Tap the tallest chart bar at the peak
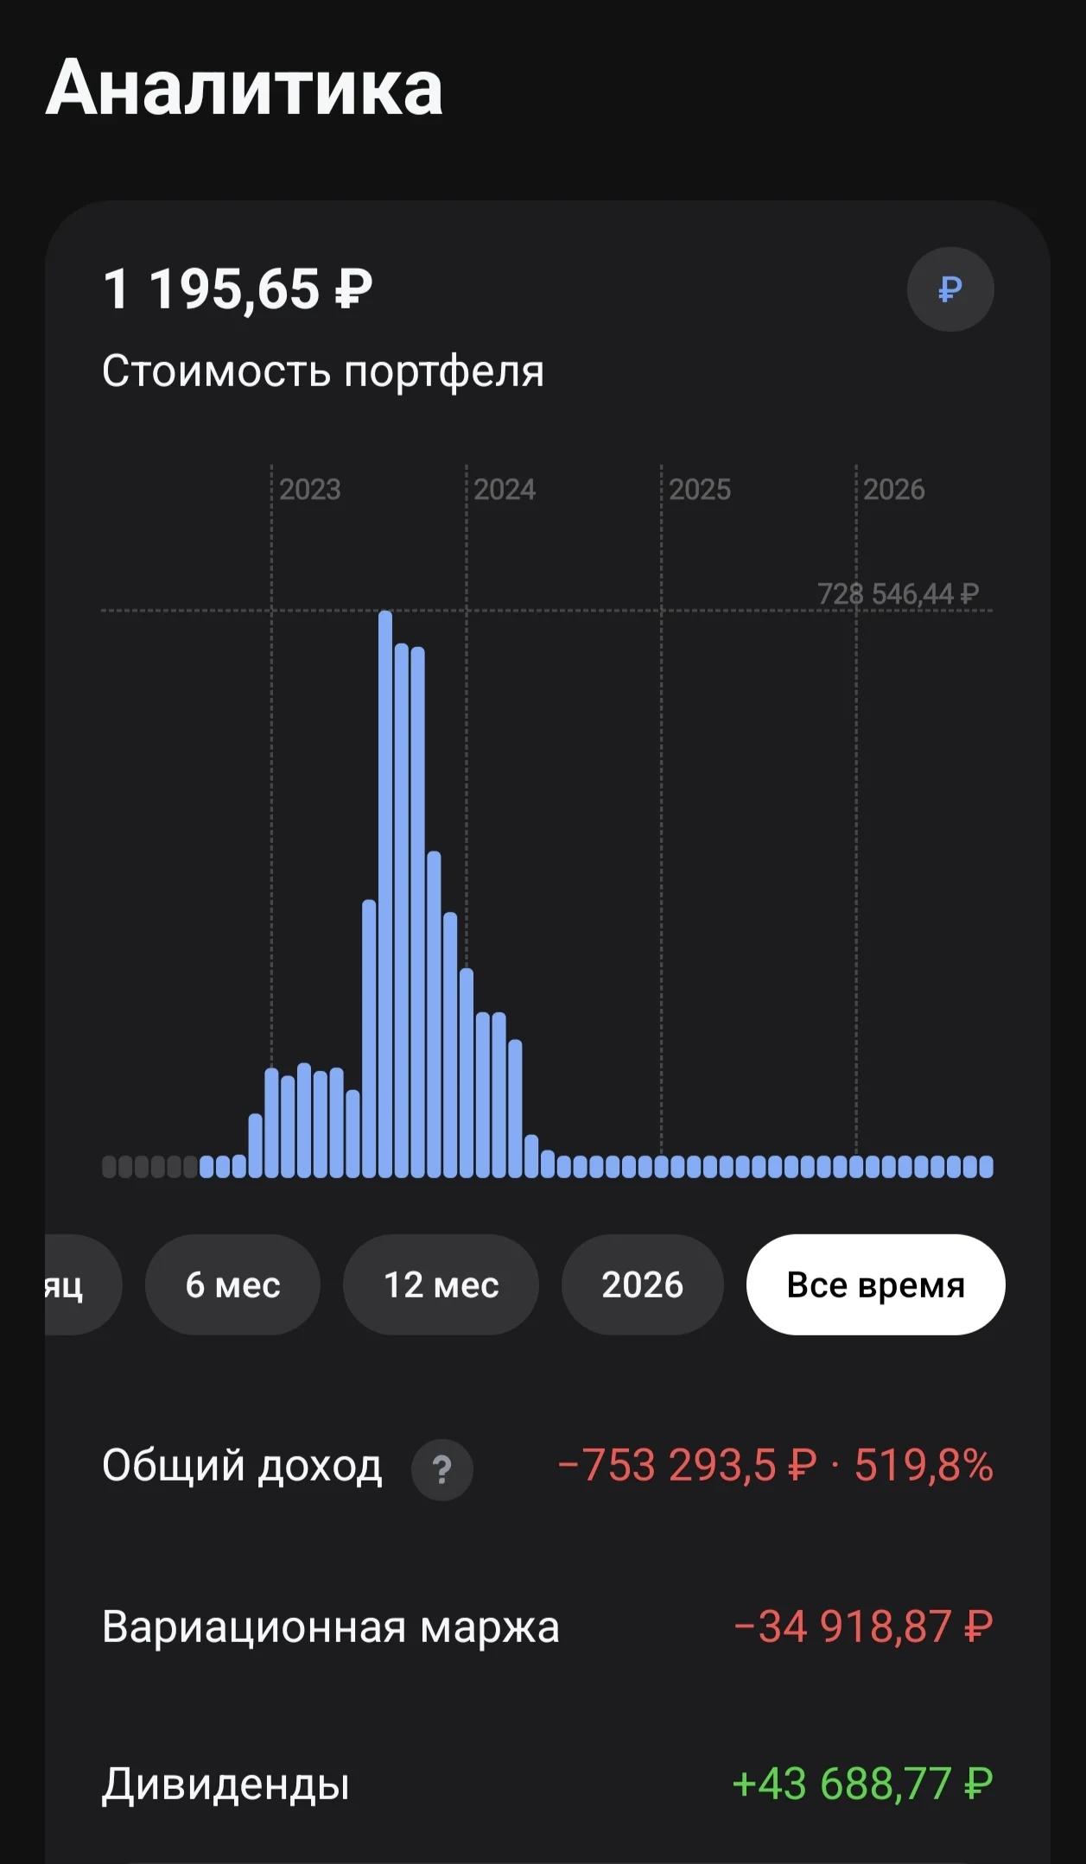Image resolution: width=1086 pixels, height=1864 pixels. (x=385, y=894)
